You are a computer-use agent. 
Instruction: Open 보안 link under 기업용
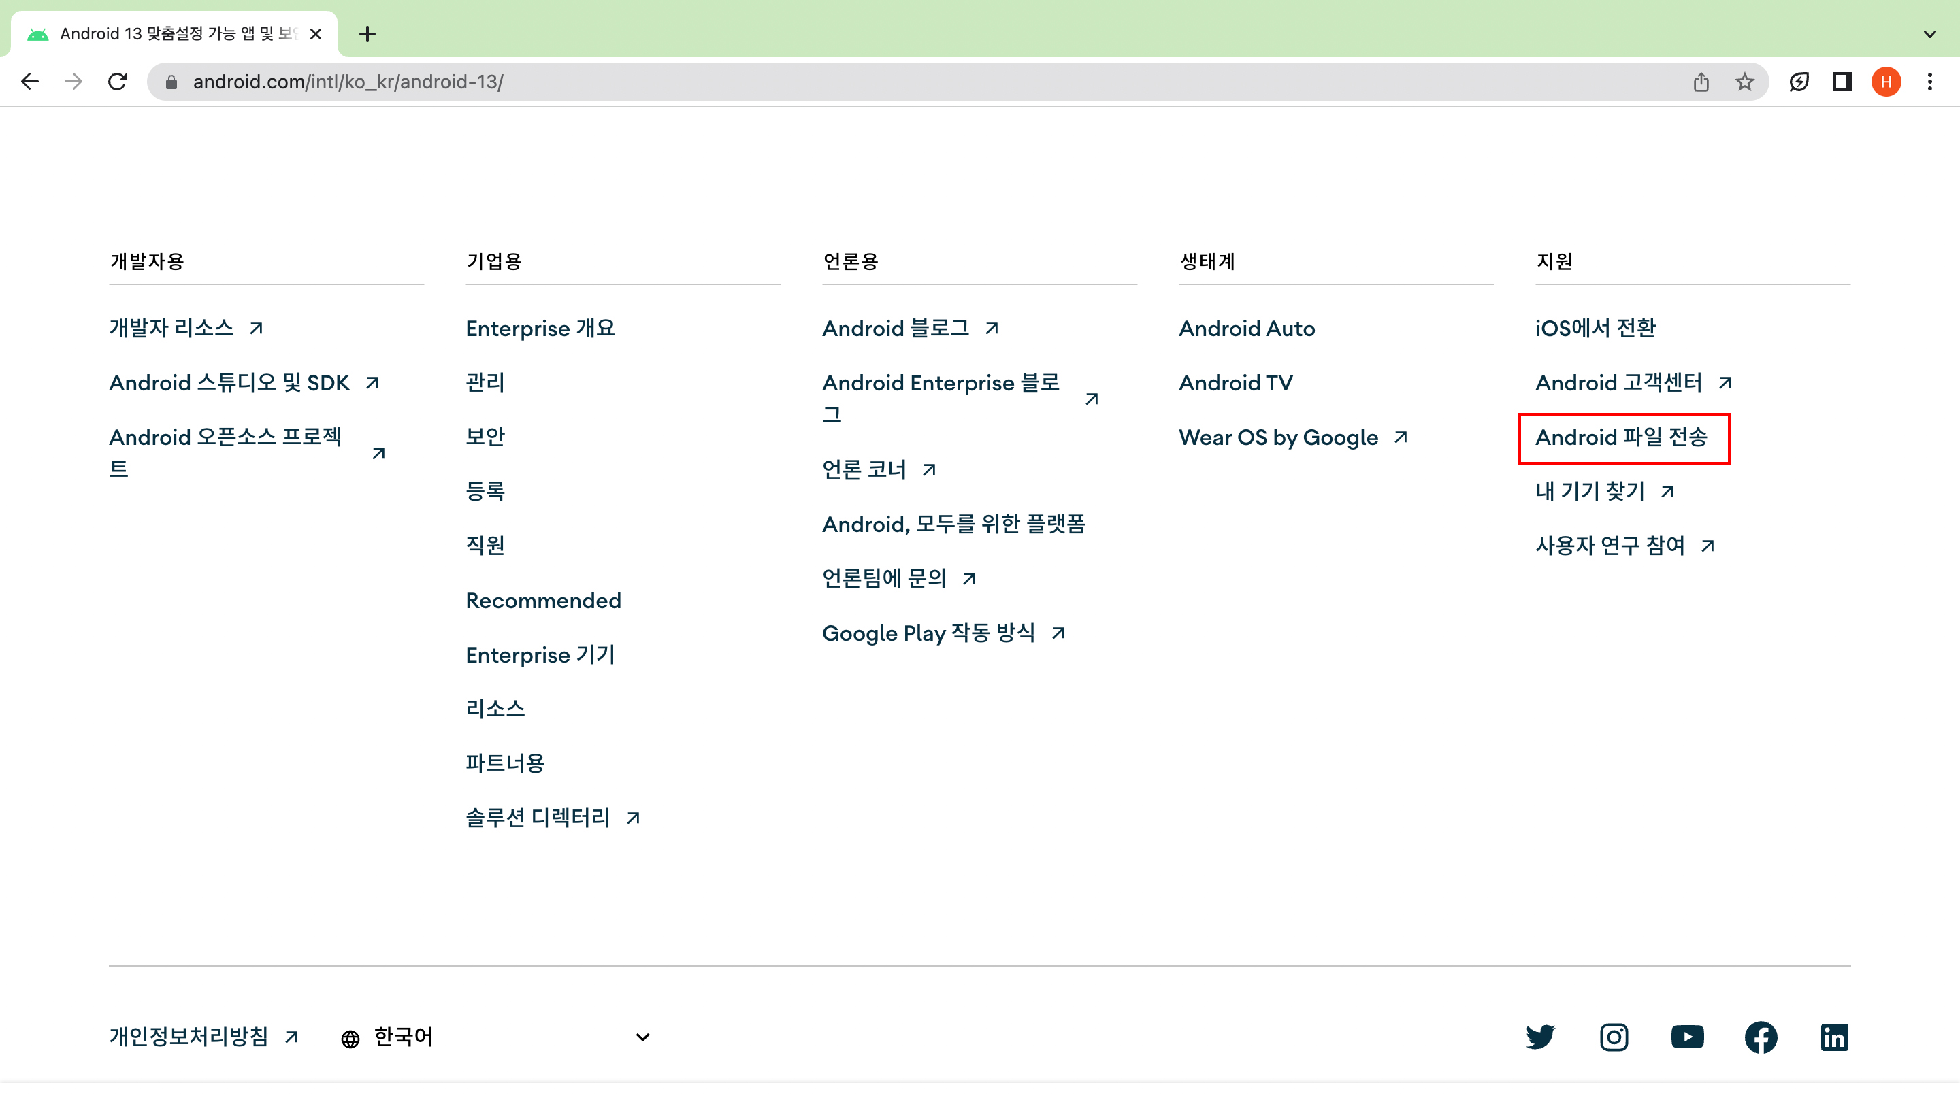pyautogui.click(x=485, y=437)
